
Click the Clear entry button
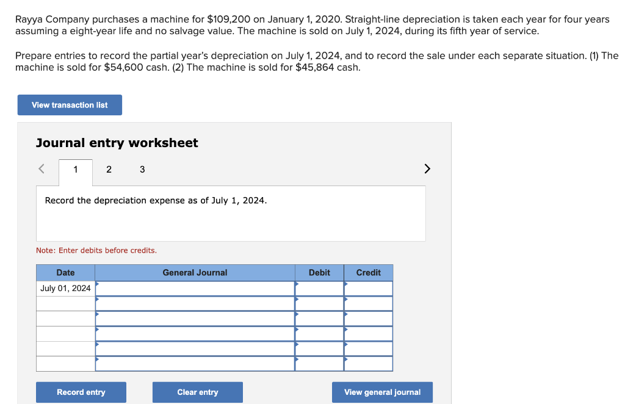tap(197, 392)
